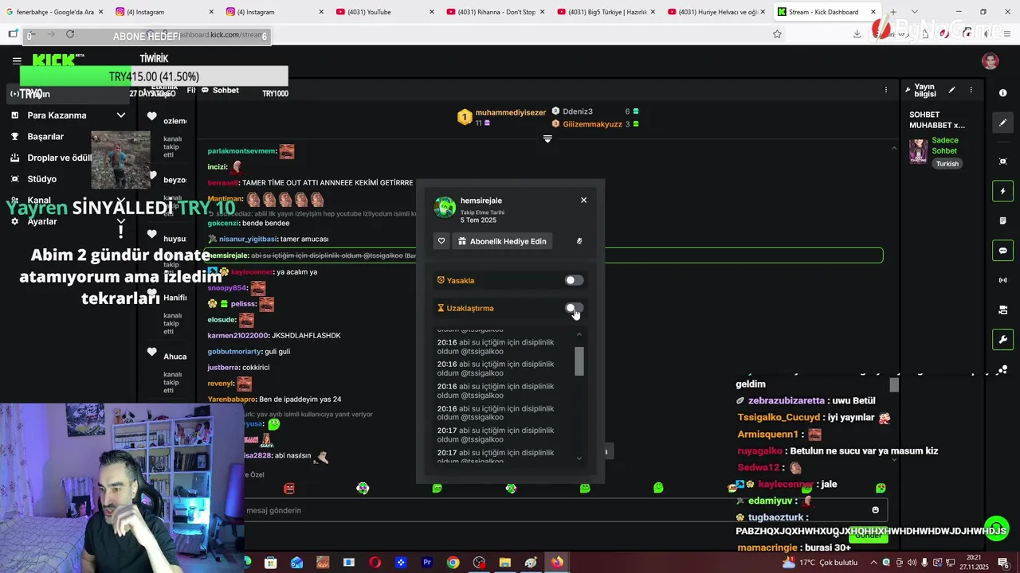The width and height of the screenshot is (1020, 573).
Task: Bookmark page with the star icon
Action: (777, 34)
